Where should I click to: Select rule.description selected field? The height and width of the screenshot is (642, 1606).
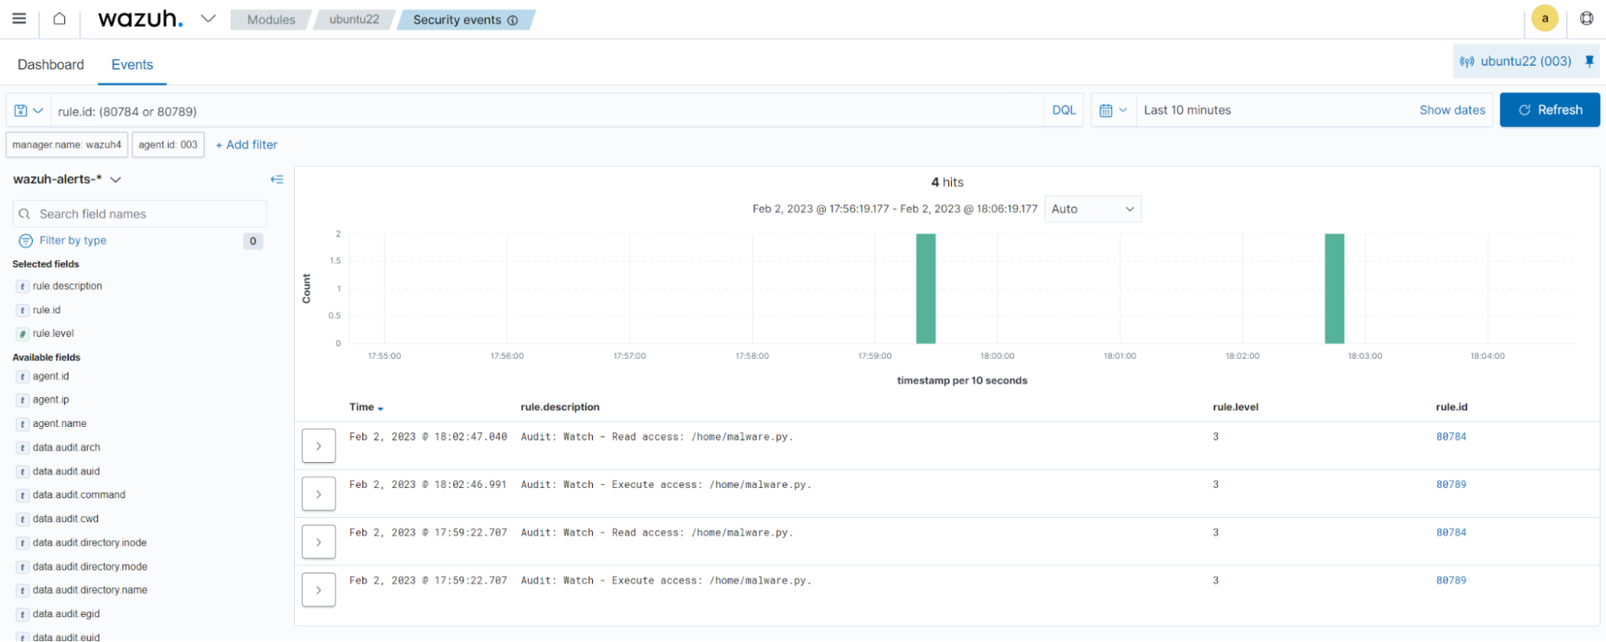pyautogui.click(x=67, y=286)
